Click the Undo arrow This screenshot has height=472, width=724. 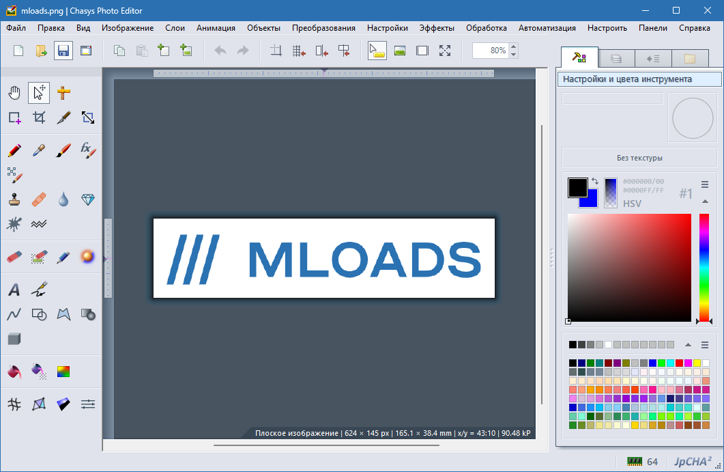pos(220,51)
